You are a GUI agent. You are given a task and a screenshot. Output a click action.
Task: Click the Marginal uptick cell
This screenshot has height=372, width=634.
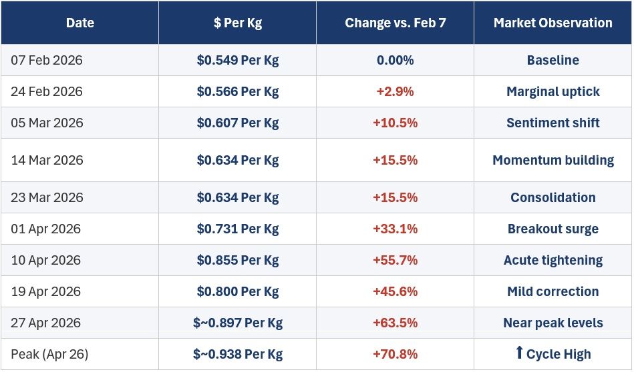[552, 91]
